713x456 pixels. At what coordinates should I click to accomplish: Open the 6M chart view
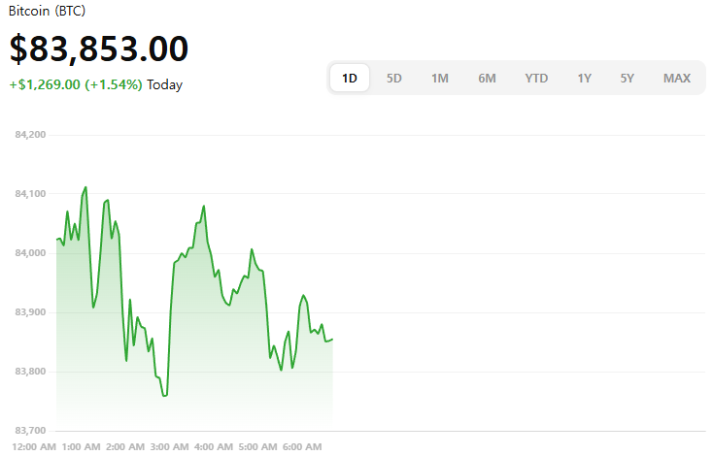(487, 78)
